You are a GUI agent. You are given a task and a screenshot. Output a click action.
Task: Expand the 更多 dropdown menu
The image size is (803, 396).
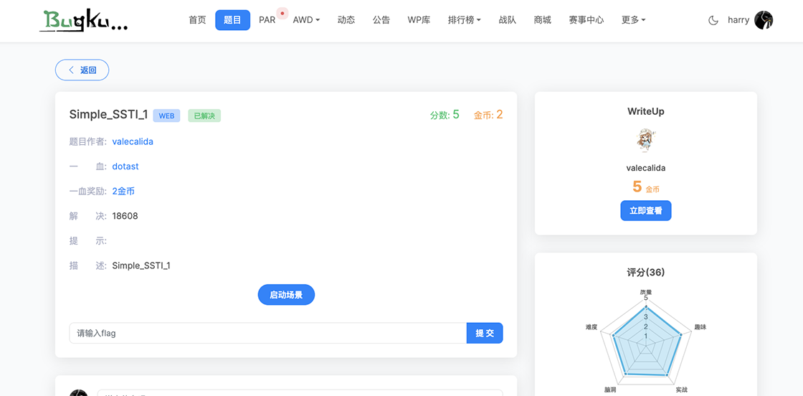pos(634,21)
